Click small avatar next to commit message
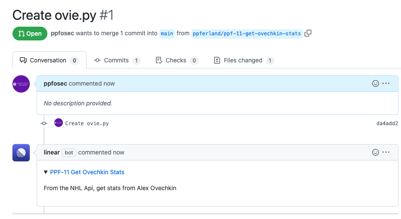 click(59, 123)
